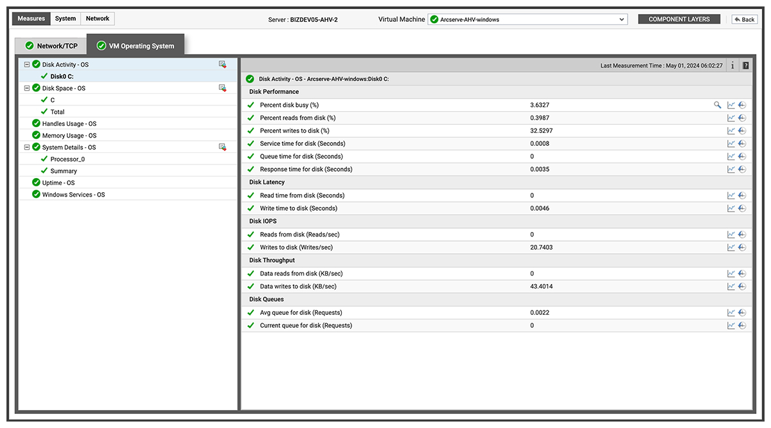The width and height of the screenshot is (771, 428).
Task: Click the info icon beside Last Measurement Time
Action: coord(732,65)
